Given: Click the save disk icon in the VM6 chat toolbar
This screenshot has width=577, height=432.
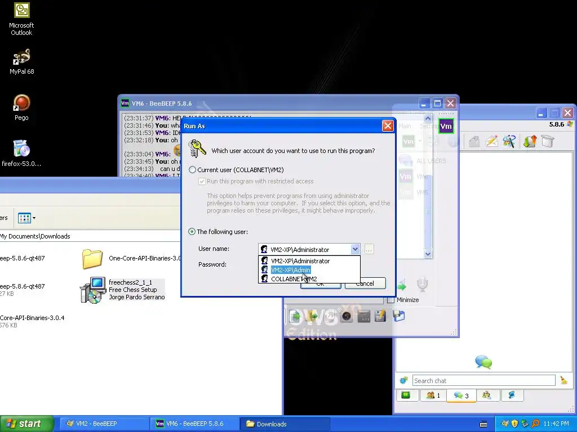Looking at the screenshot, I should [399, 316].
